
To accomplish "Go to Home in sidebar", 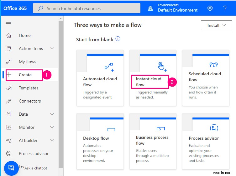I will point(25,35).
